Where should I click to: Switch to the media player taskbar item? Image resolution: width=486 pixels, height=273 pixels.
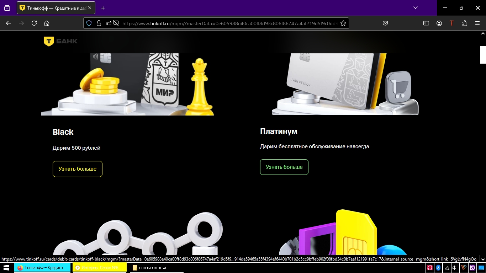click(100, 268)
